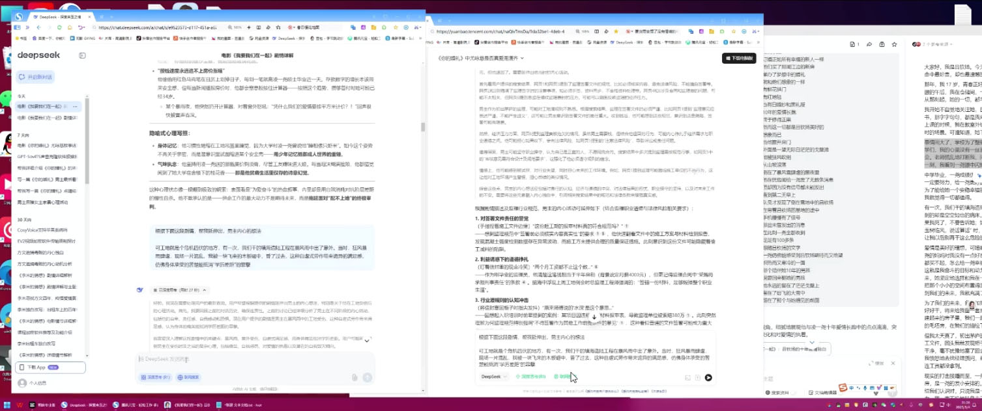The width and height of the screenshot is (982, 411).
Task: Click the scroll-down chevron above DeepSeek input
Action: [368, 340]
